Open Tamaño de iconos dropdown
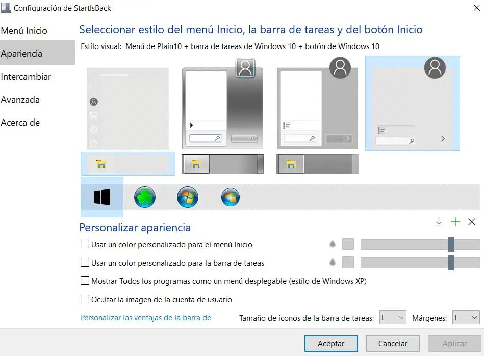The width and height of the screenshot is (484, 356). [x=393, y=317]
